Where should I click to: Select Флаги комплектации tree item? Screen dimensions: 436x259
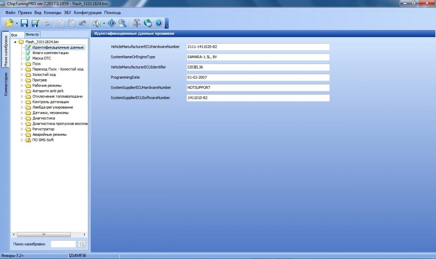tap(50, 53)
